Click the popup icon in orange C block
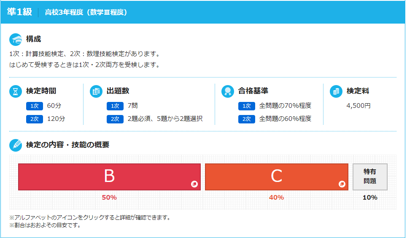Image resolution: width=407 pixels, height=238 pixels. pyautogui.click(x=342, y=184)
